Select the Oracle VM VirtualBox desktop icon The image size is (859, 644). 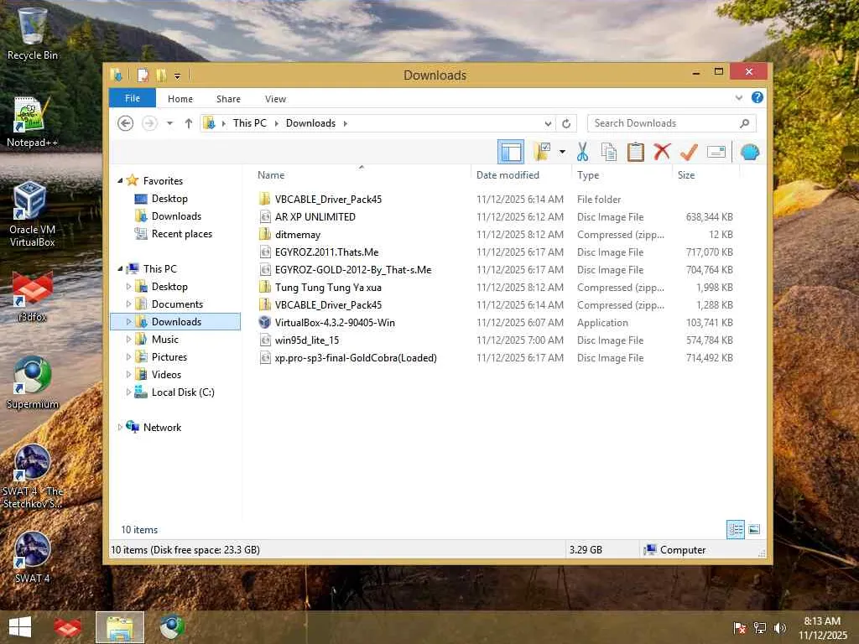[32, 215]
